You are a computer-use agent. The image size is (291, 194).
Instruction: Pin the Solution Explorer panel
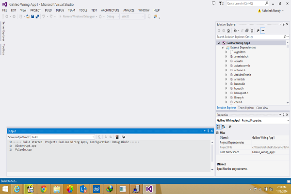tap(284, 24)
